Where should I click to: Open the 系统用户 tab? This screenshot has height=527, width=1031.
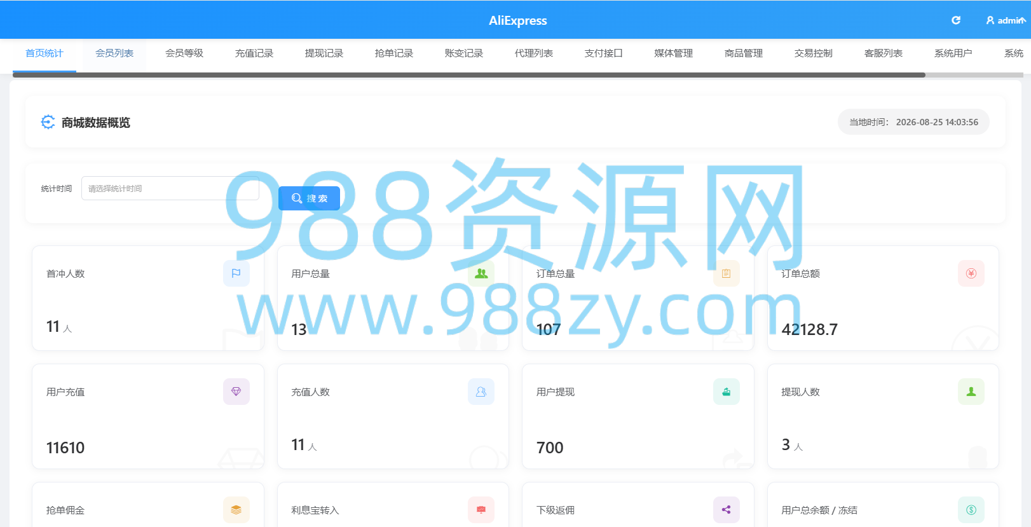click(953, 53)
